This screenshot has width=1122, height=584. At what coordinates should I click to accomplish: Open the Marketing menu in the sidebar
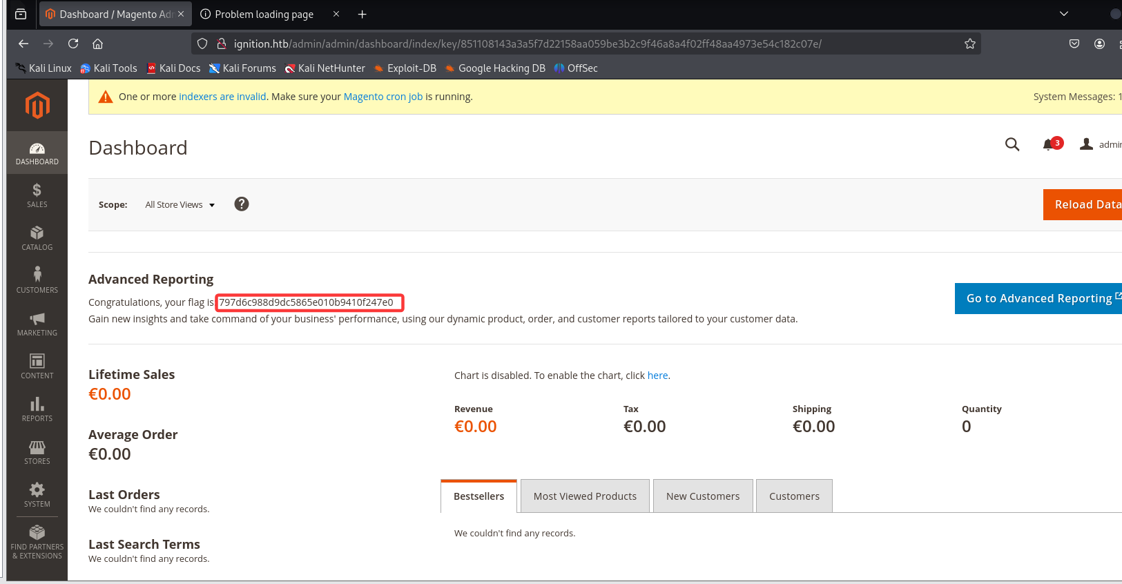pyautogui.click(x=37, y=324)
